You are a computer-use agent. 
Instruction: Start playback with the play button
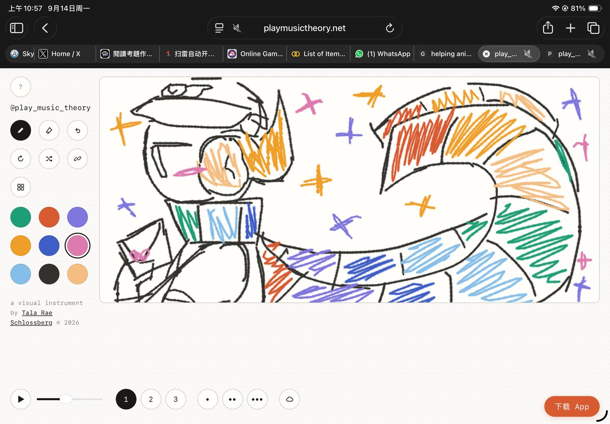(x=21, y=399)
